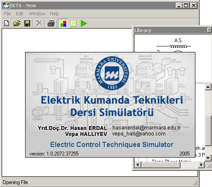Toggle the colored squares library icon
This screenshot has height=187, width=212.
63,23
